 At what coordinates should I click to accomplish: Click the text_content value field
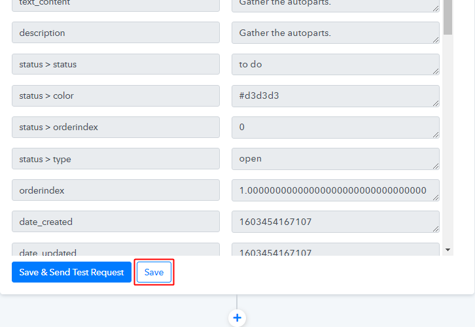336,6
